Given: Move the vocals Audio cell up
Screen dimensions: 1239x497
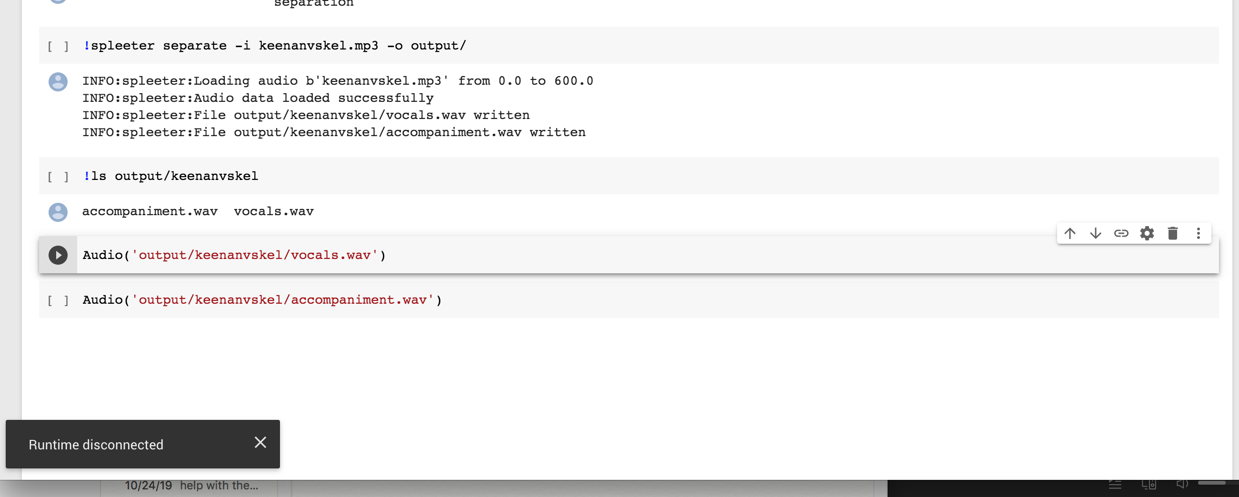Looking at the screenshot, I should pyautogui.click(x=1070, y=234).
